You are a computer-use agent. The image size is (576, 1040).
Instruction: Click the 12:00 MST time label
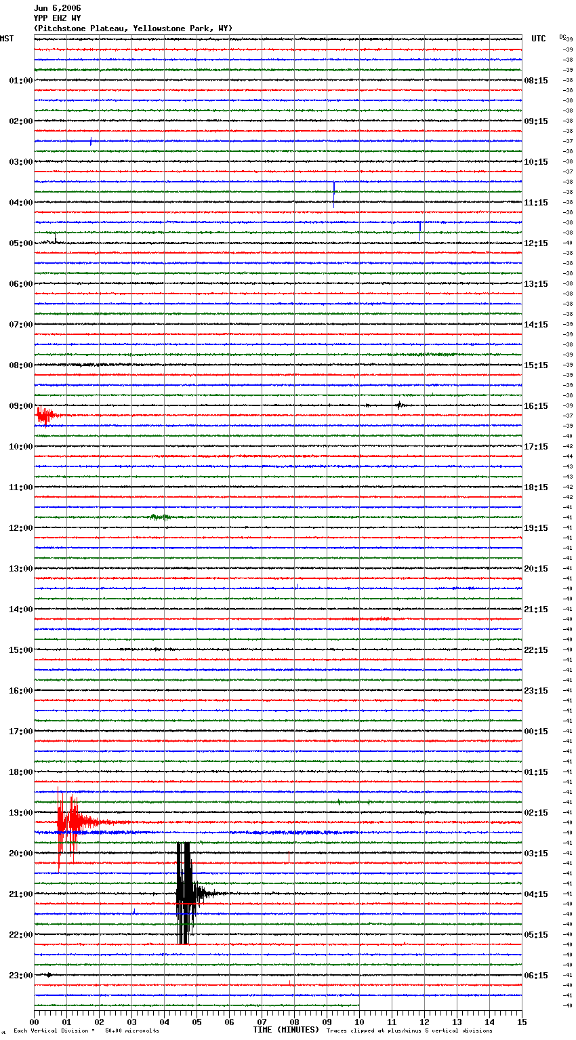click(x=20, y=528)
